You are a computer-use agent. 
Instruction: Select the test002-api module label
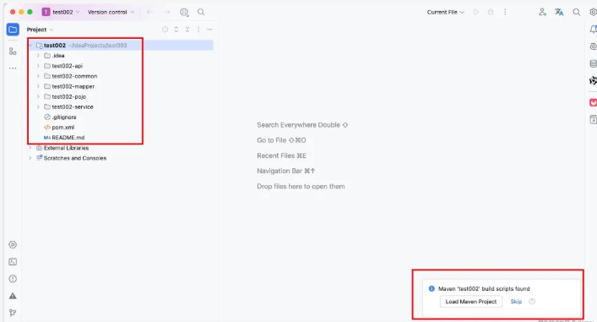point(67,66)
